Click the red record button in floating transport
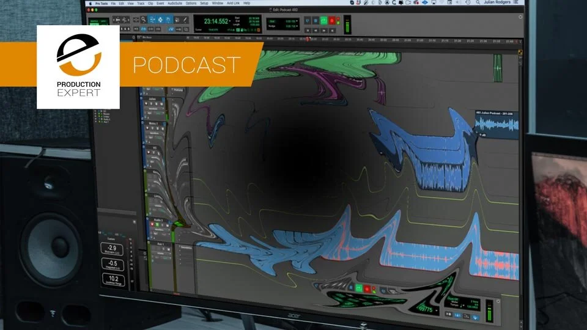The height and width of the screenshot is (330, 587). (367, 289)
